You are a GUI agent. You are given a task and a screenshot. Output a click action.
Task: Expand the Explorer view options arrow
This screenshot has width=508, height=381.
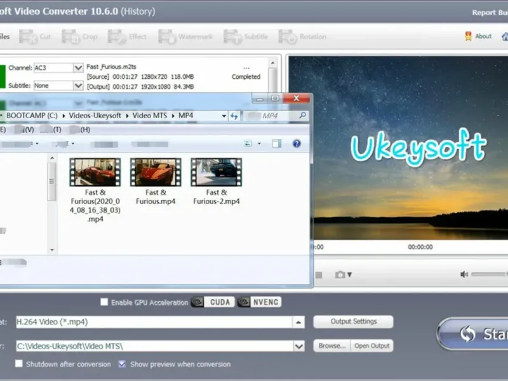point(259,144)
